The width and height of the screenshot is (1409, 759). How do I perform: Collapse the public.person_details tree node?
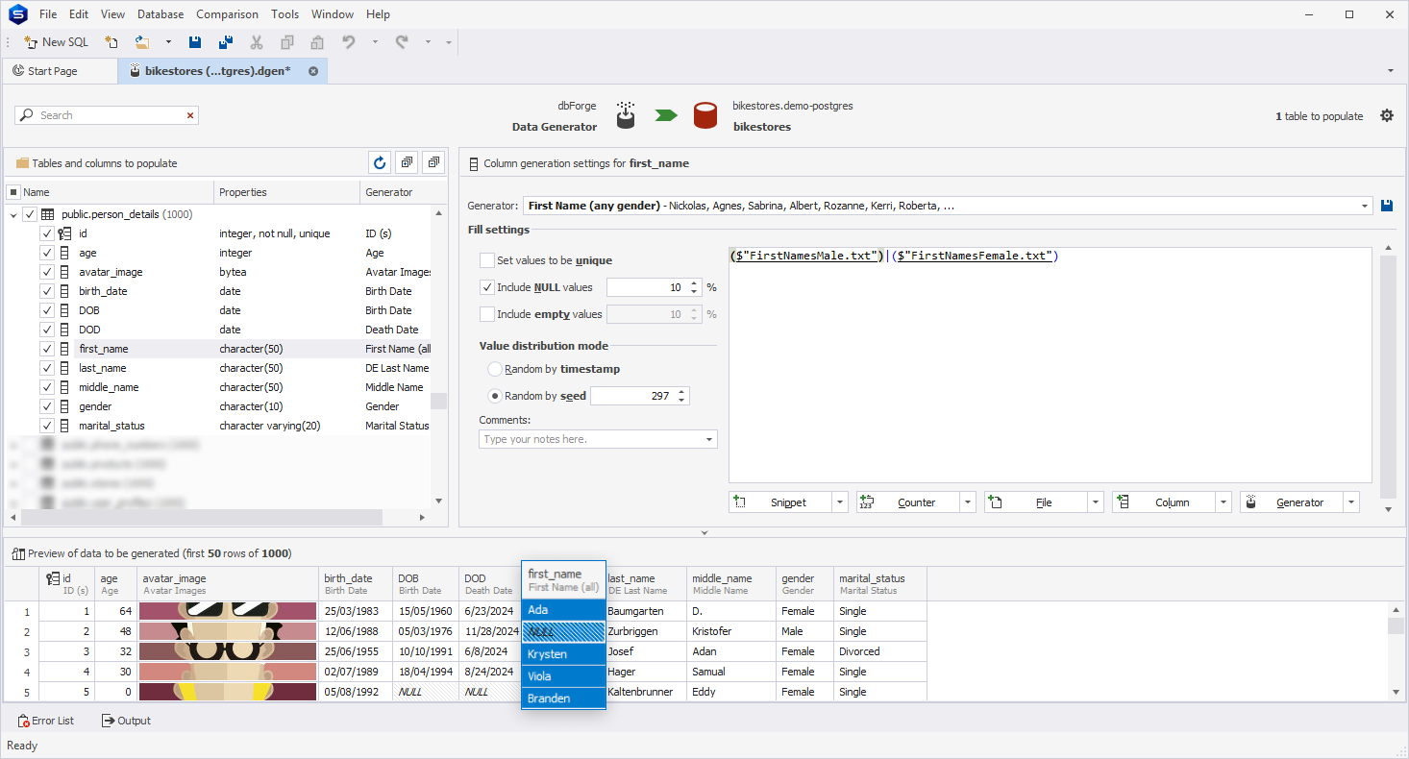[x=13, y=215]
